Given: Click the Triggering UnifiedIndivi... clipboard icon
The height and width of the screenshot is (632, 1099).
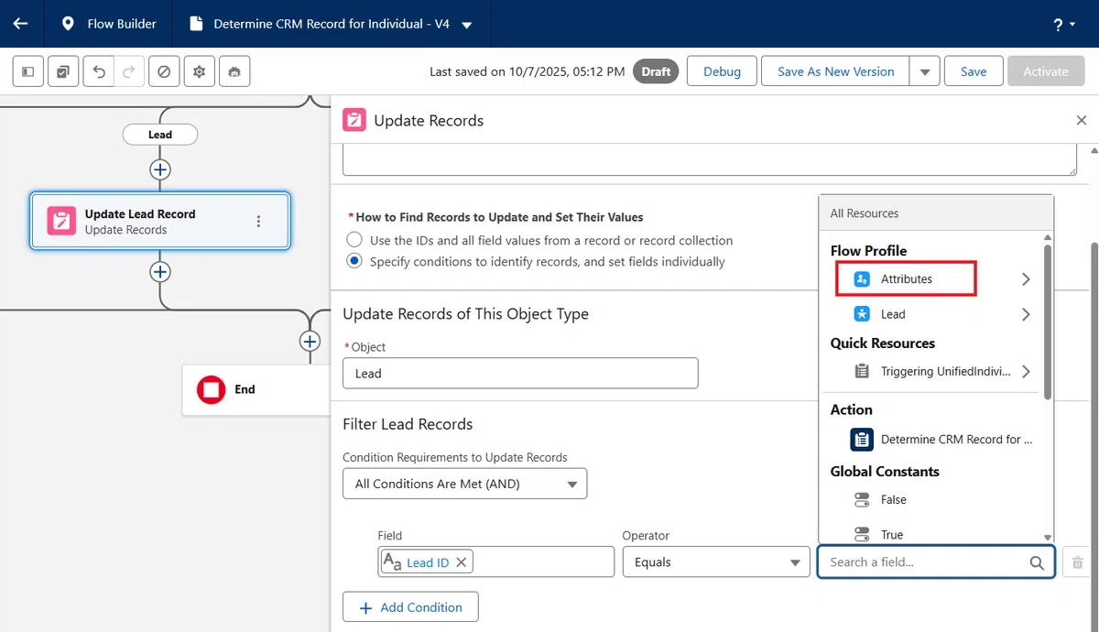Looking at the screenshot, I should point(861,371).
